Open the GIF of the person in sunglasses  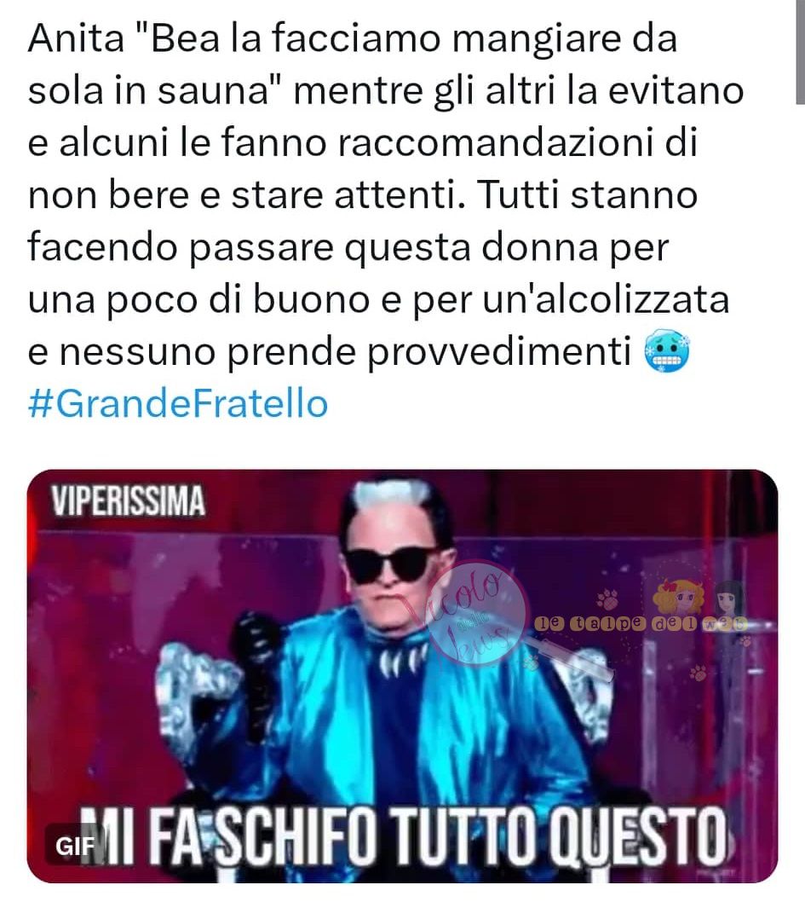pyautogui.click(x=402, y=677)
